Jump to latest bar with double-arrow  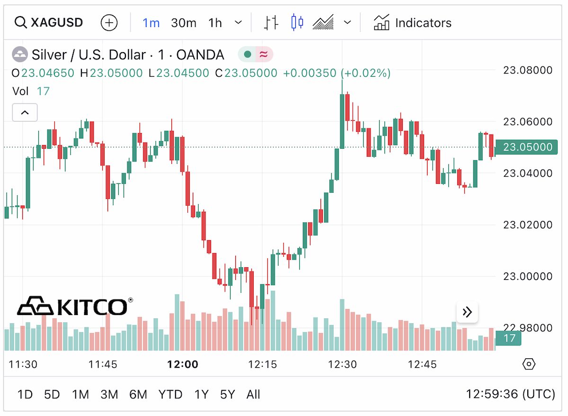(x=467, y=312)
